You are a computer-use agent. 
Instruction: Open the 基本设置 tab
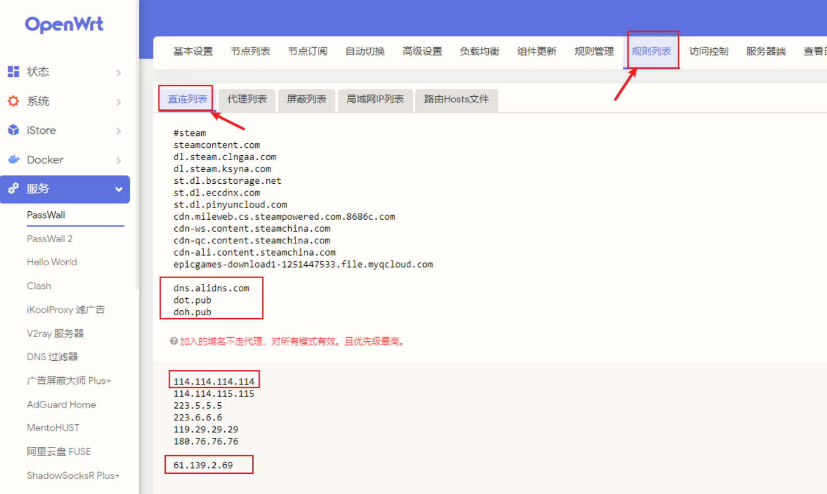click(x=193, y=51)
